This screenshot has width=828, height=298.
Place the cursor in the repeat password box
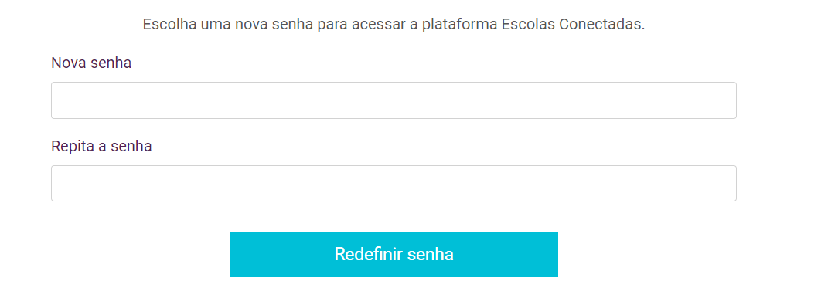pos(394,184)
